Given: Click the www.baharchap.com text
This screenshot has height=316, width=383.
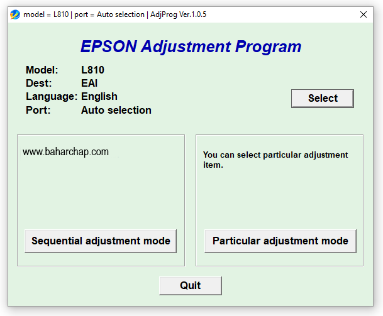Looking at the screenshot, I should (65, 152).
